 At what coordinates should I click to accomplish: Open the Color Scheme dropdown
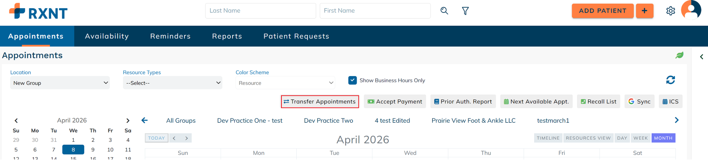click(x=285, y=83)
